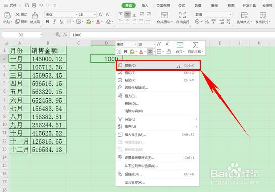This screenshot has height=192, width=275.
Task: Choose Format Cells (设置单元格格式) in context menu
Action: pyautogui.click(x=157, y=158)
